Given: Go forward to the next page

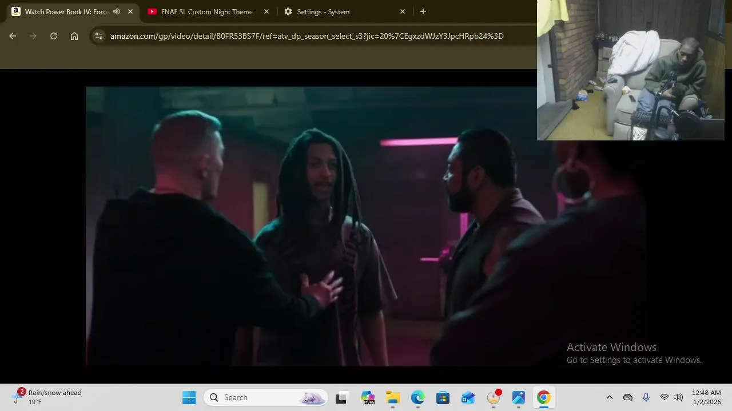Looking at the screenshot, I should [33, 36].
